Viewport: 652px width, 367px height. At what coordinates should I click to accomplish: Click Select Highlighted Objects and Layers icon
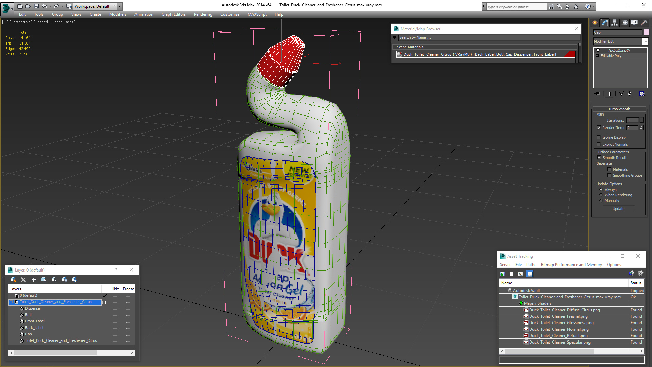tap(44, 280)
